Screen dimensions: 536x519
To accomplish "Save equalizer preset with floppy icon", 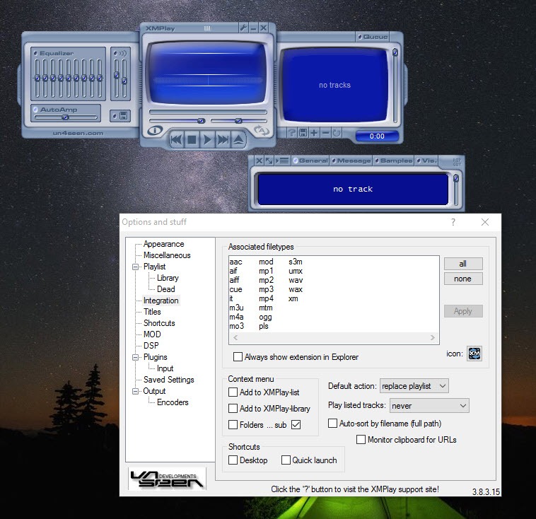I will [120, 115].
